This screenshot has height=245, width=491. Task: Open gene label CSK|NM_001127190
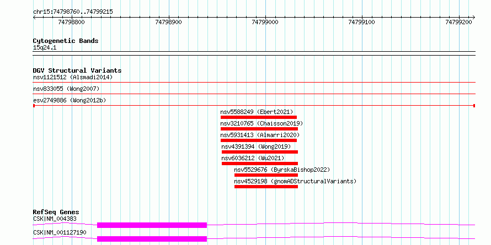[x=60, y=232]
